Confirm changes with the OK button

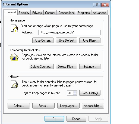pos(54,119)
